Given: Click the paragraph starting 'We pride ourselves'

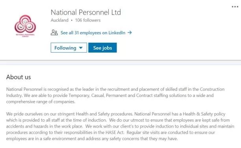Looking at the screenshot, I should (x=120, y=126).
